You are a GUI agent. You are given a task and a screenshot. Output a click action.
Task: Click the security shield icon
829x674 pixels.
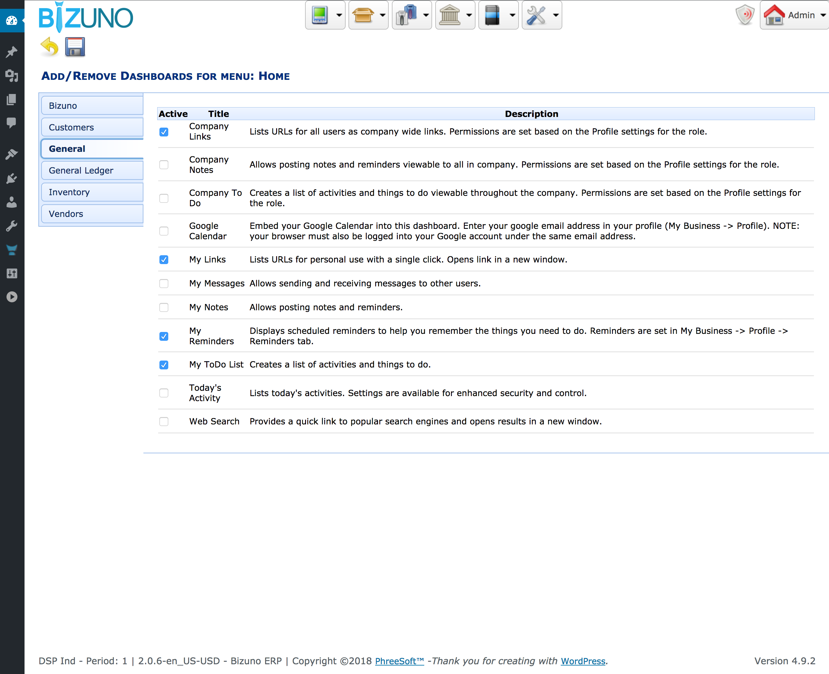click(744, 15)
